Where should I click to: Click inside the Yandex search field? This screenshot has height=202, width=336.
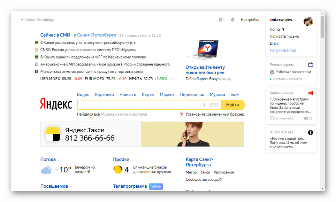click(139, 105)
